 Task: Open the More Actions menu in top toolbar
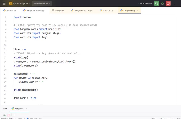click(x=174, y=3)
